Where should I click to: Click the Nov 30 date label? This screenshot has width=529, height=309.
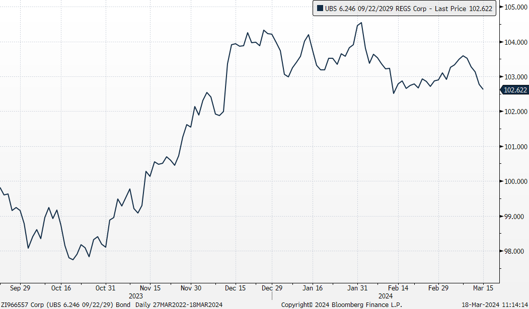[191, 288]
